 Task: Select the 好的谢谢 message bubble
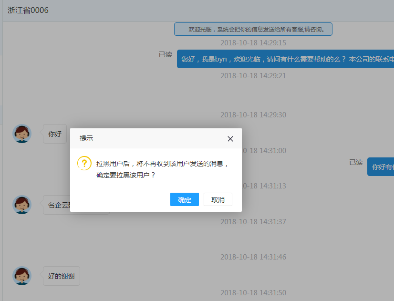pos(61,276)
